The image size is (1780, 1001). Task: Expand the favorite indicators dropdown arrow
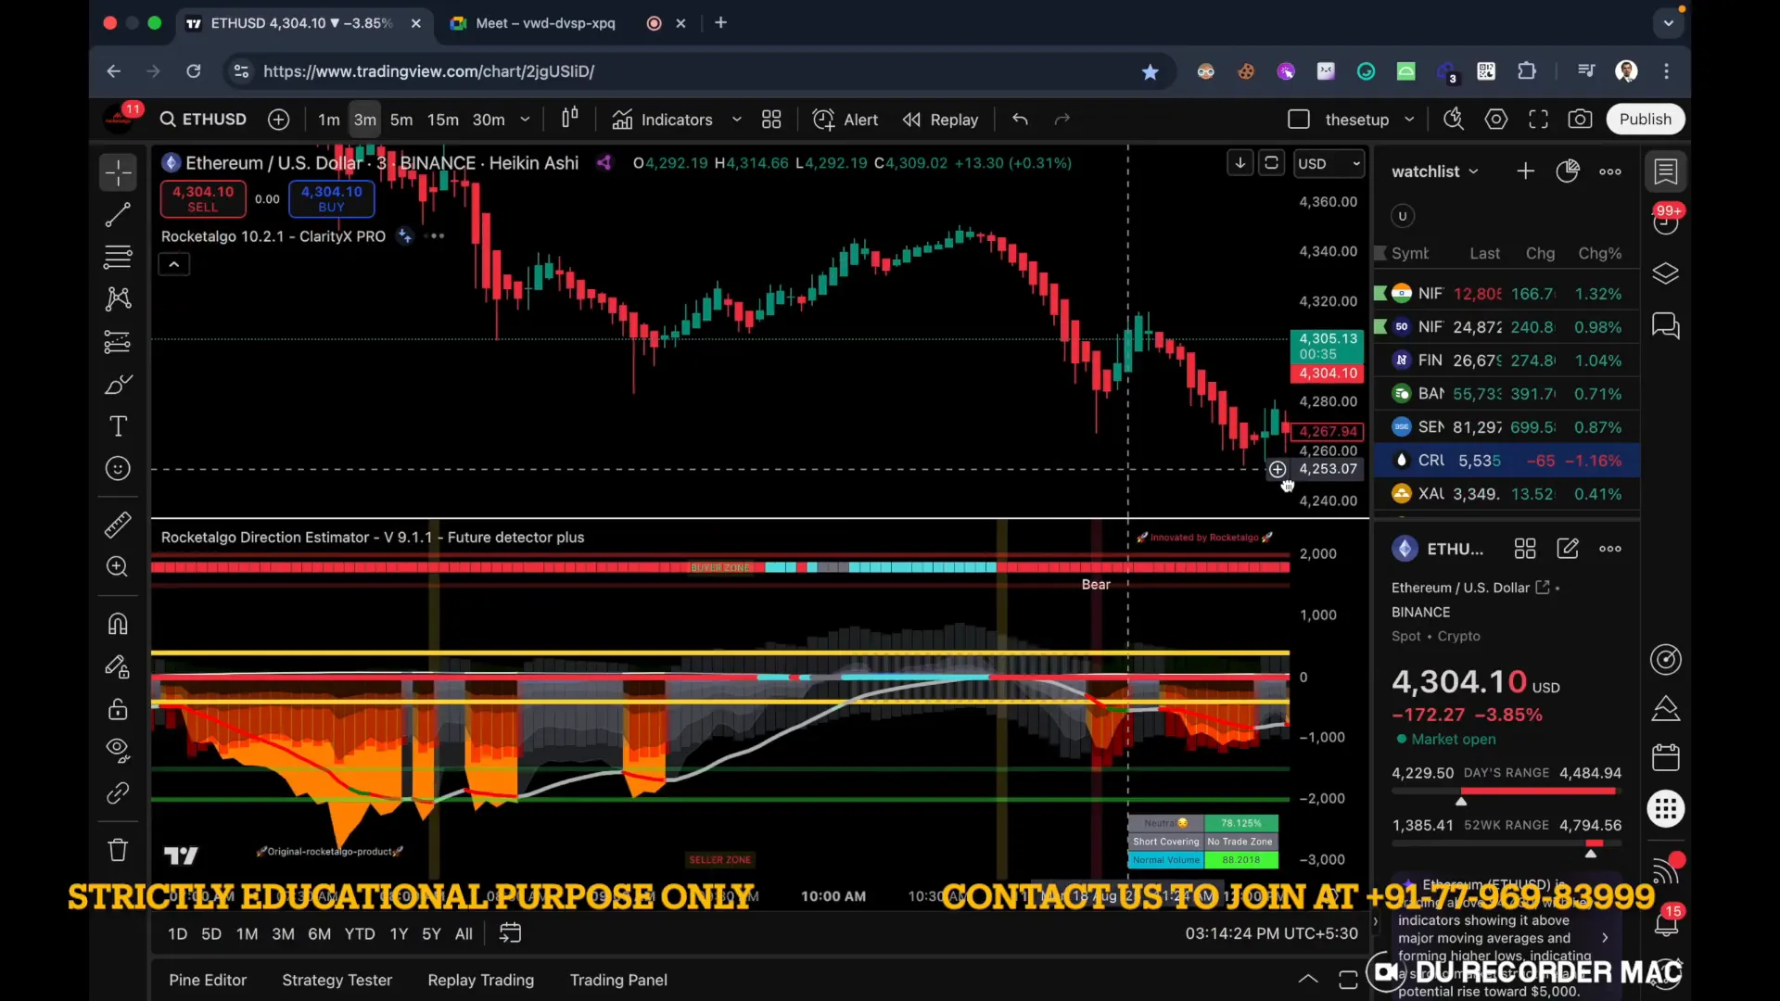click(x=737, y=120)
